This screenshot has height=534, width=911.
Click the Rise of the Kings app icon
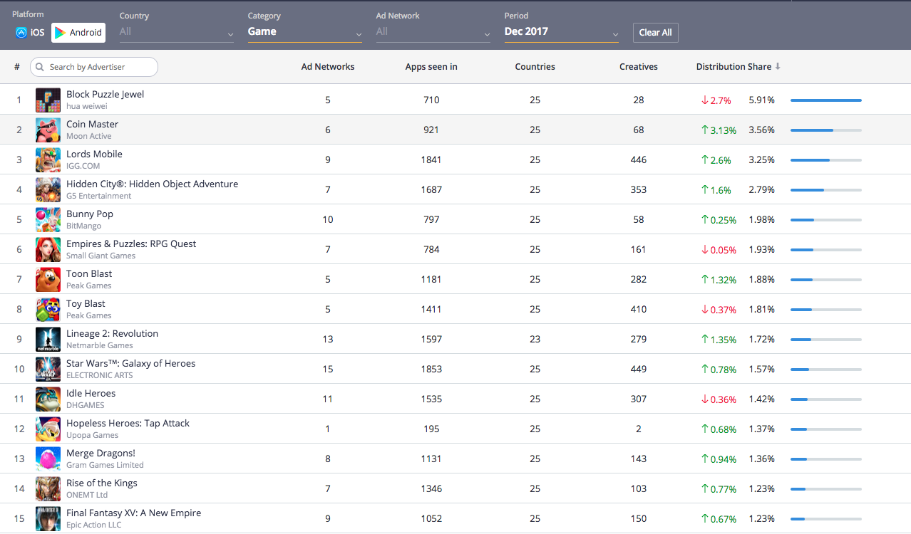(x=48, y=489)
